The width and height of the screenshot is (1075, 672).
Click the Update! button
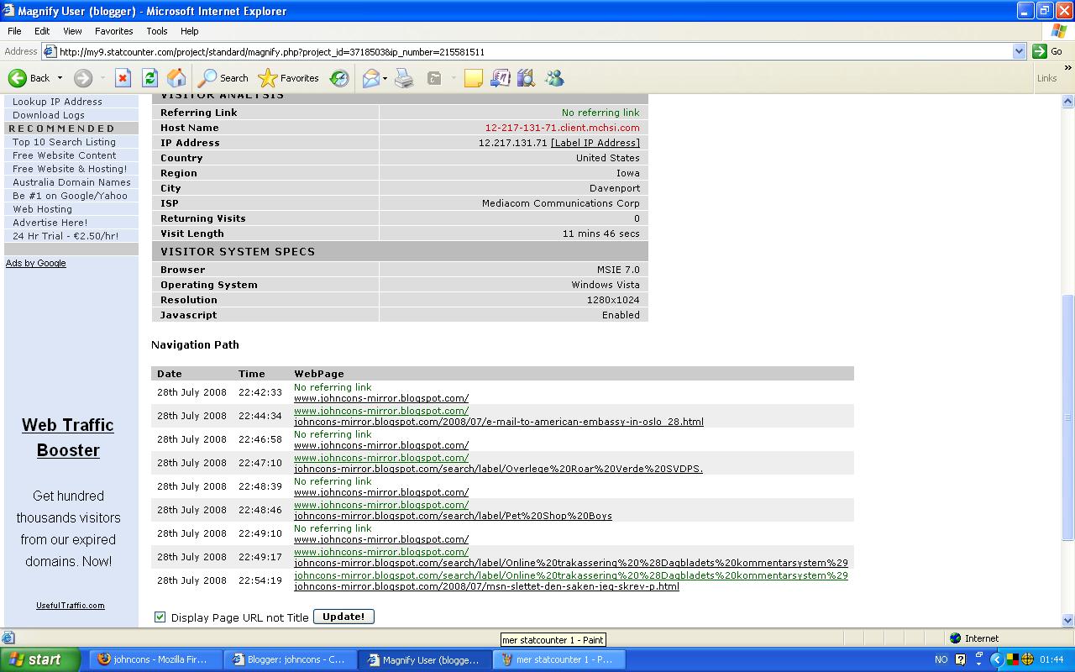point(343,617)
